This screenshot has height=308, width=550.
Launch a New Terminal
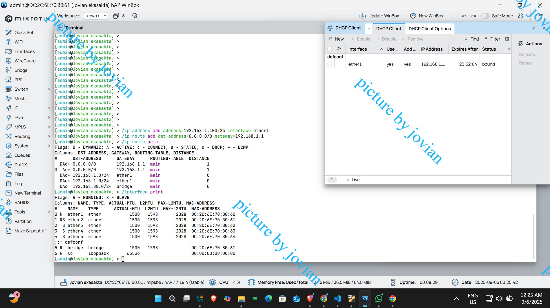[28, 193]
